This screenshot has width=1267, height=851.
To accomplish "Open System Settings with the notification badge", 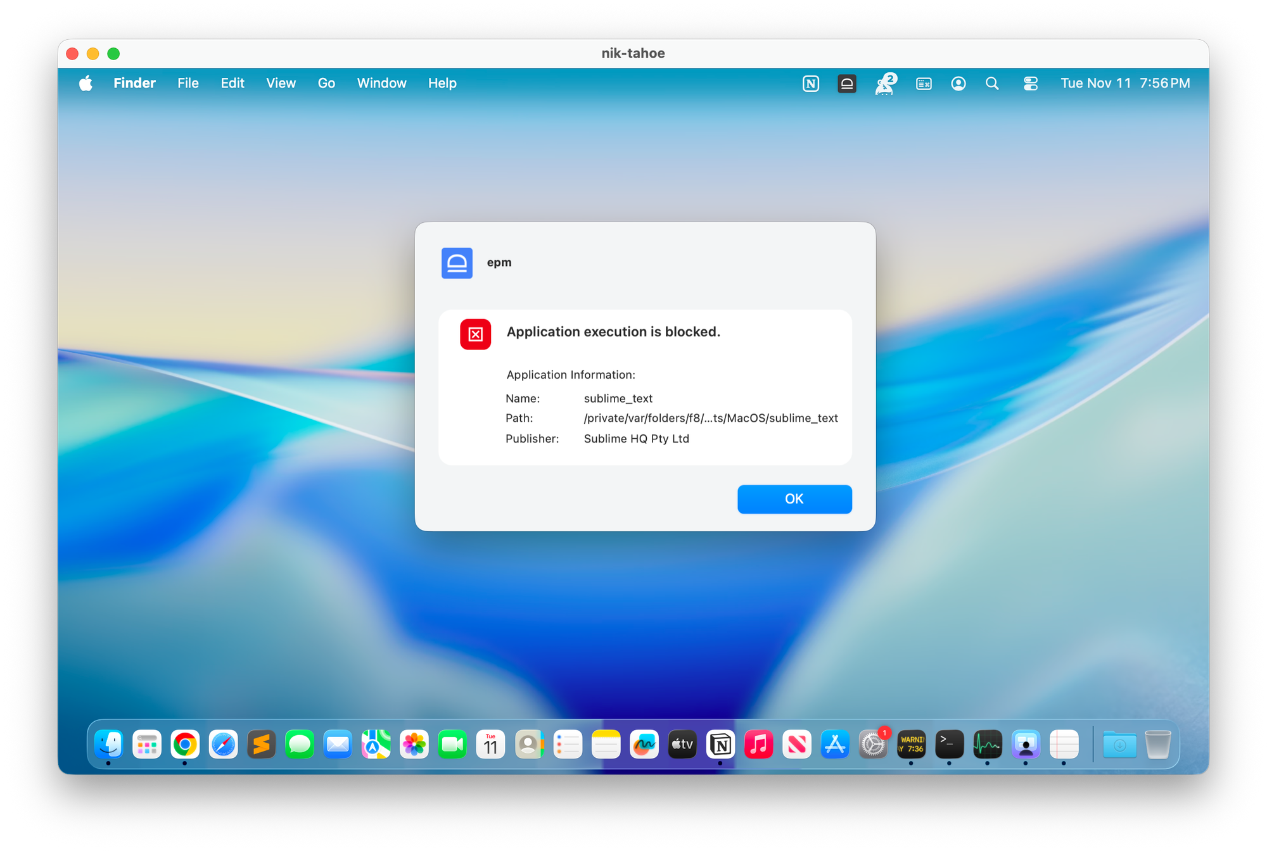I will (872, 745).
